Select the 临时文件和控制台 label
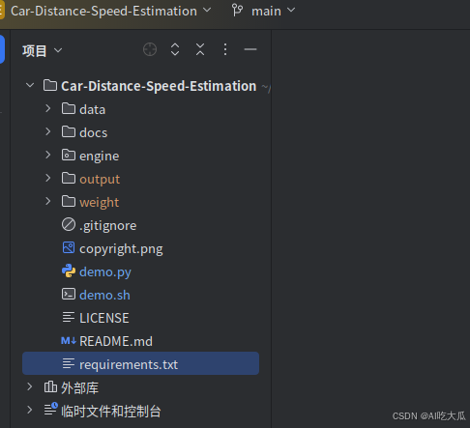 [111, 411]
